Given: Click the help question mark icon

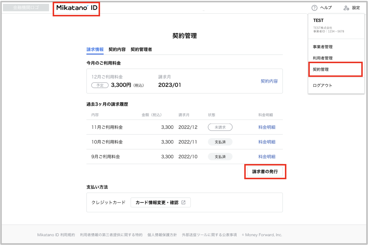Looking at the screenshot, I should click(x=314, y=8).
